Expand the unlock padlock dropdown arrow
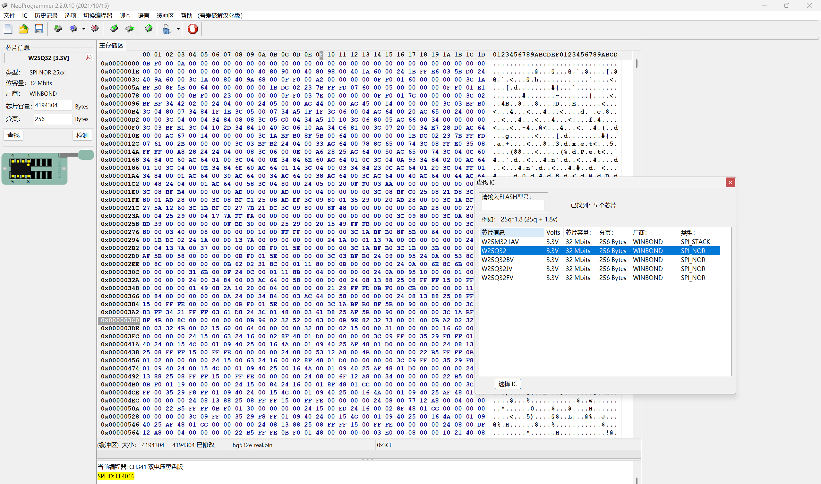Screen dimensions: 821x484 178,29
